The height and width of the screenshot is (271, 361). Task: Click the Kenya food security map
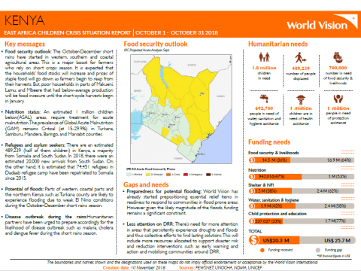click(181, 109)
